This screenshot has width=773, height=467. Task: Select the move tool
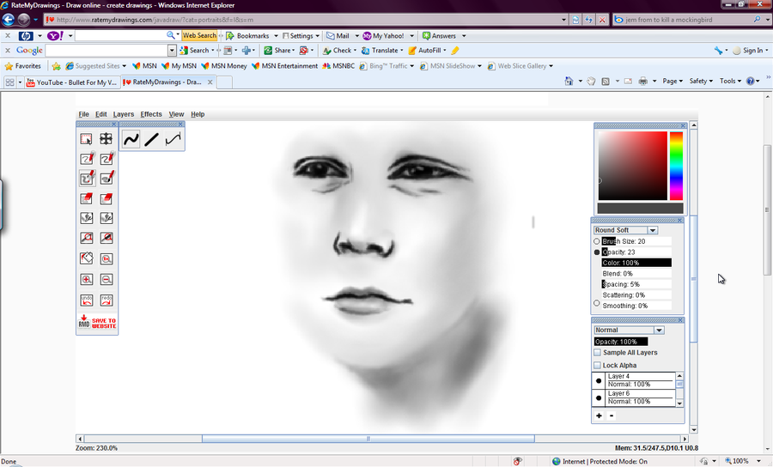pyautogui.click(x=107, y=138)
